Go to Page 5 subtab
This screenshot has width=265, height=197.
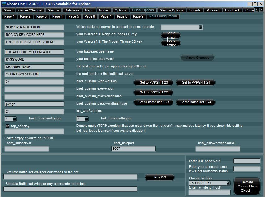pyautogui.click(x=74, y=16)
